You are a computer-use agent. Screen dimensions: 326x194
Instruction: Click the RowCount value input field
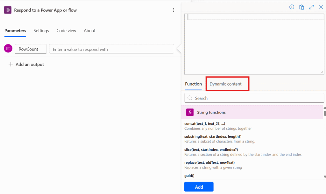point(111,48)
